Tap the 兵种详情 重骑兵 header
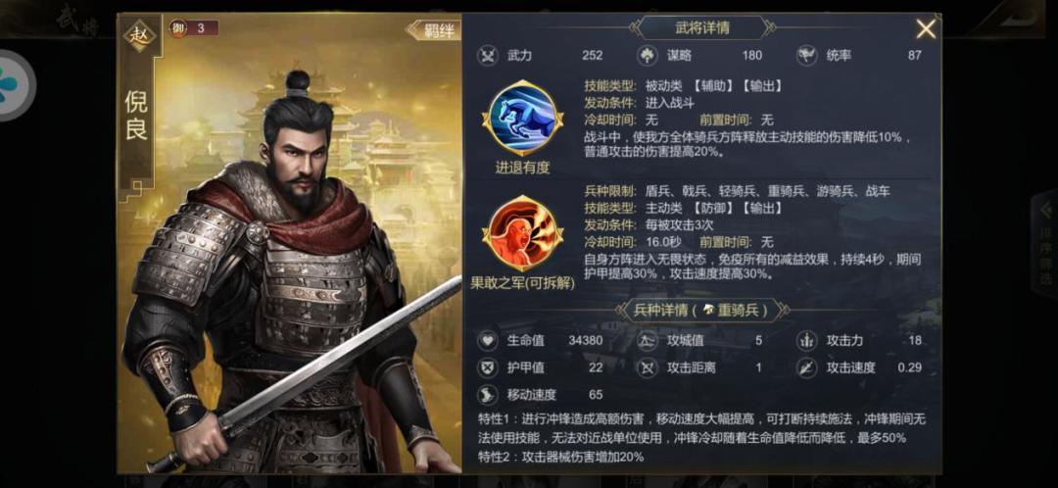Viewport: 1058px width, 488px height. pyautogui.click(x=701, y=311)
